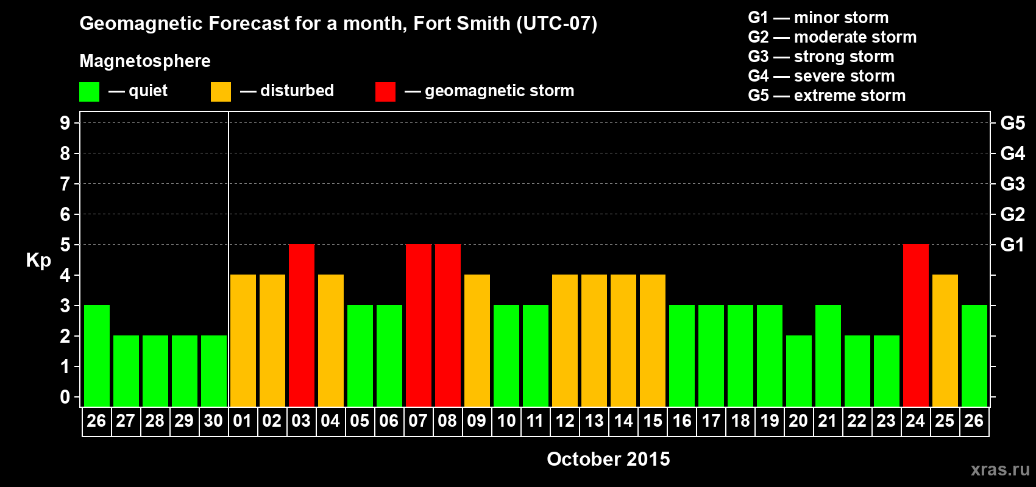The image size is (1036, 487).
Task: Click the green bar for October 05
Action: (360, 356)
